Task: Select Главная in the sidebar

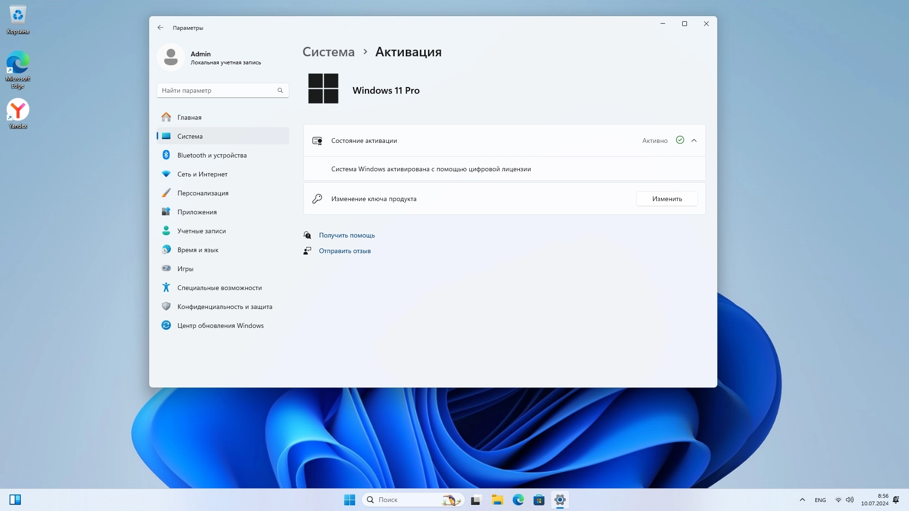Action: 189,117
